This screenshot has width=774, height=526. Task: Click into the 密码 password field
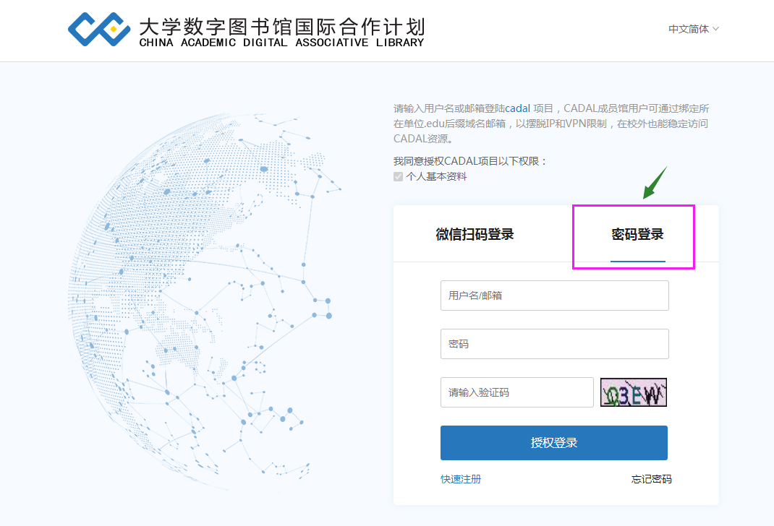click(x=554, y=344)
